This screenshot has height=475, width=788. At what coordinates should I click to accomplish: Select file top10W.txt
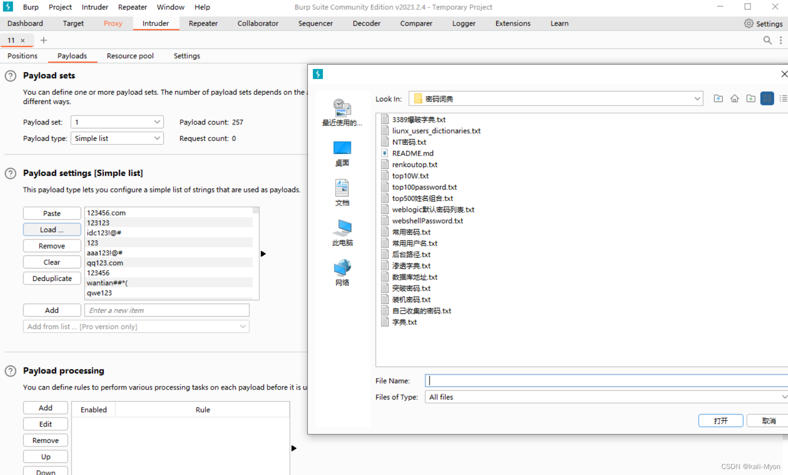pyautogui.click(x=411, y=175)
